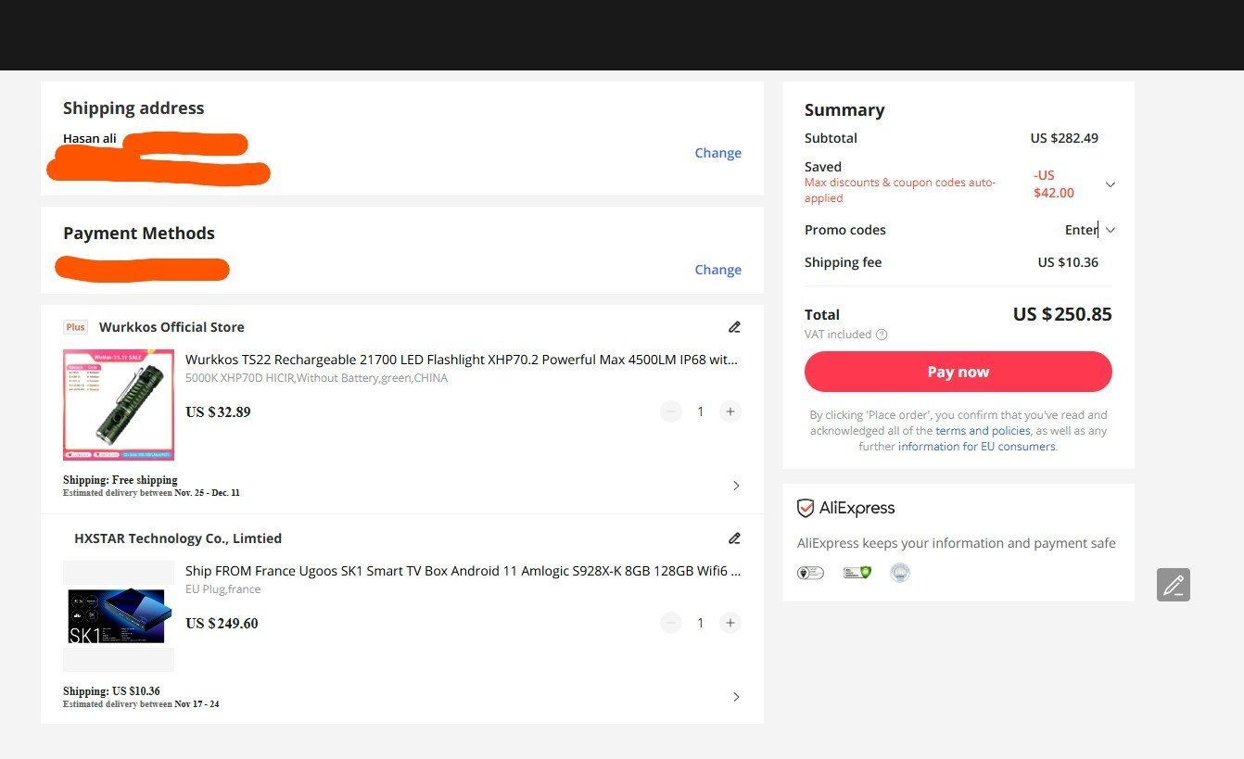1244x759 pixels.
Task: Click the first payment security badge
Action: click(810, 573)
